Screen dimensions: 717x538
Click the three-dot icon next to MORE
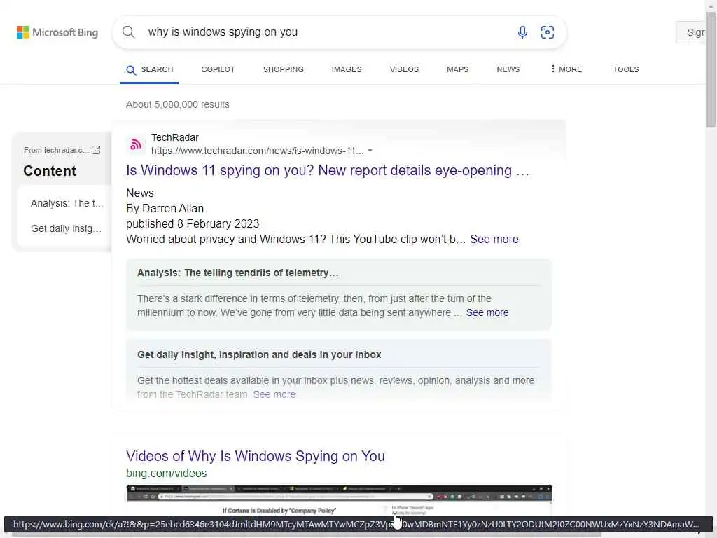coord(553,69)
